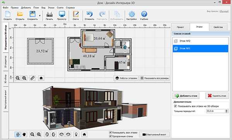Select the hand pan tool in 3D view
Viewport: 232px width, 140px height.
pos(24,134)
